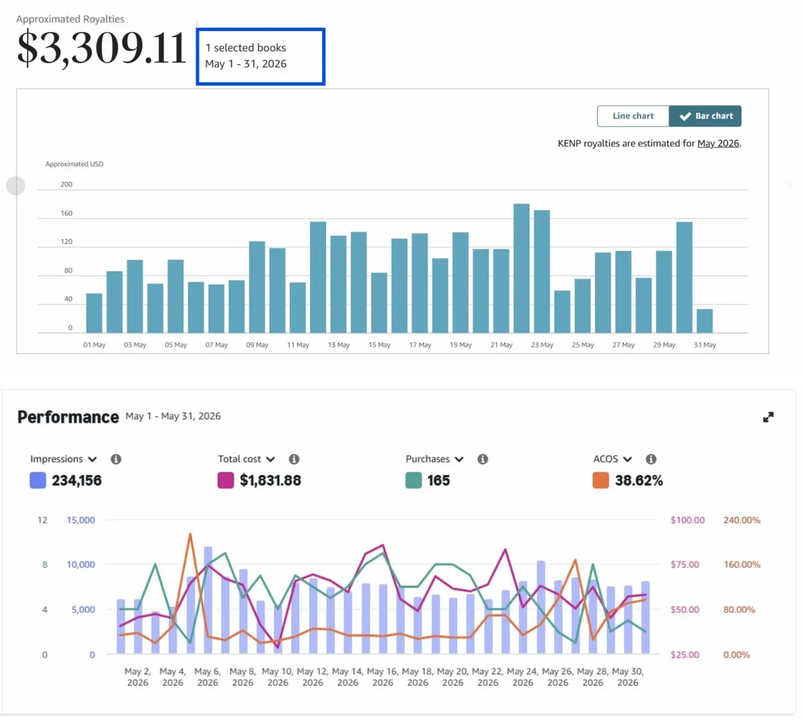Screen dimensions: 803x720
Task: Click the right carousel arrow on royalties chart
Action: click(790, 185)
